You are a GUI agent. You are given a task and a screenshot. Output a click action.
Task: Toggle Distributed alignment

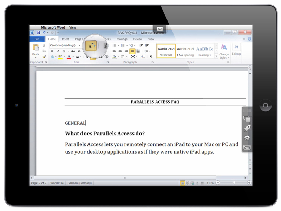(x=138, y=51)
